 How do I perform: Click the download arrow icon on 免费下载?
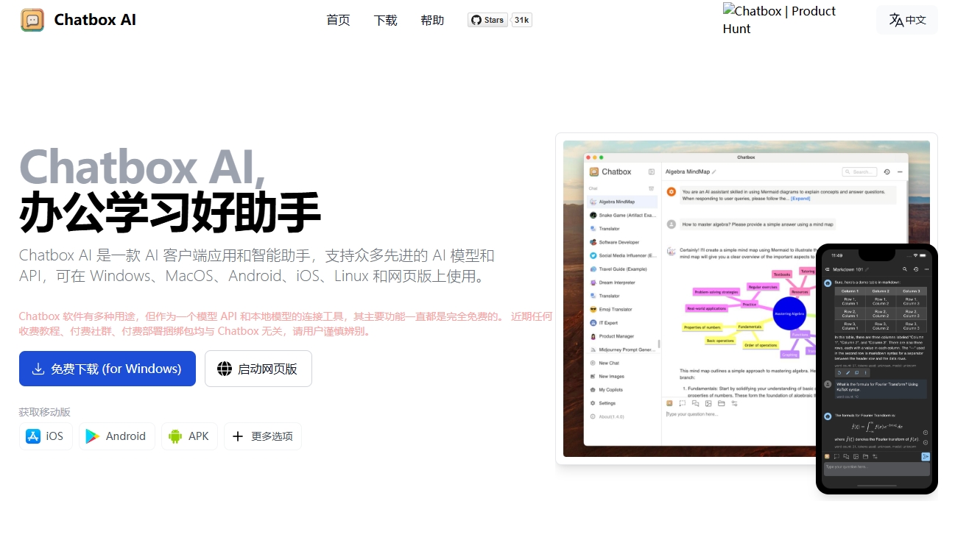pyautogui.click(x=38, y=369)
